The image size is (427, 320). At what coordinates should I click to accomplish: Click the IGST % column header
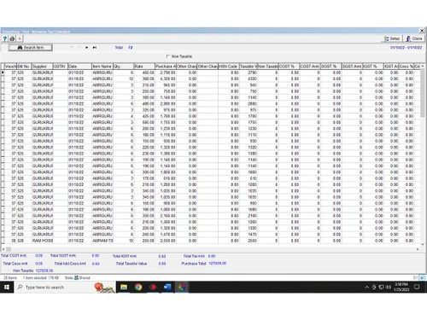click(x=373, y=67)
